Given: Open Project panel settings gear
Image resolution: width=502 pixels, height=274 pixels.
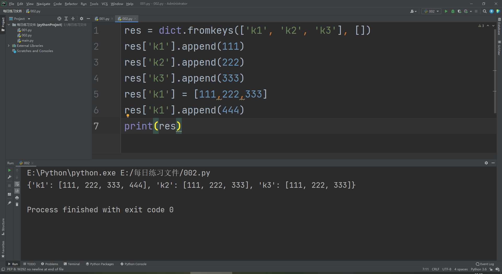Looking at the screenshot, I should [82, 19].
